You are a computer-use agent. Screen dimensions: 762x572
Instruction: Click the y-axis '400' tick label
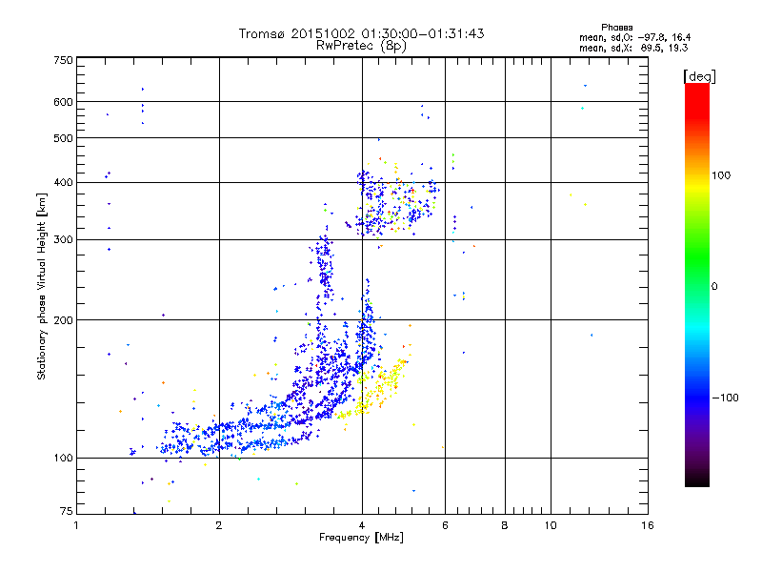[x=63, y=183]
